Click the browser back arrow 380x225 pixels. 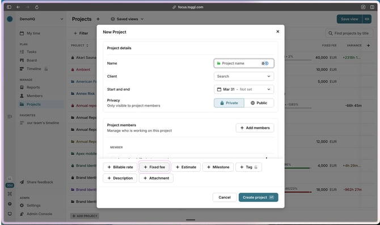[x=18, y=7]
